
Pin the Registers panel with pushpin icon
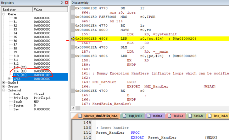(x=62, y=3)
